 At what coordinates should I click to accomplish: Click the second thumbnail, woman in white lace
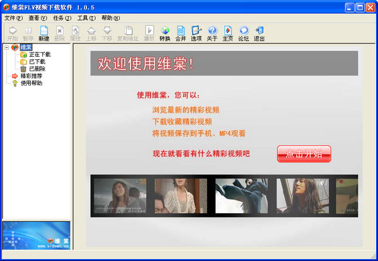coord(181,196)
